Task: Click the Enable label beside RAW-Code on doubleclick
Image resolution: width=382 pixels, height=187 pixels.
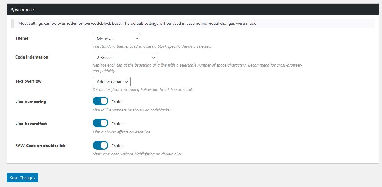Action: [117, 146]
